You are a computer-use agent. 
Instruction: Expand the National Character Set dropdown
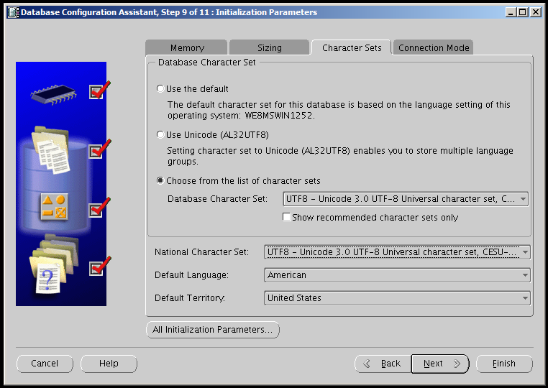point(397,252)
